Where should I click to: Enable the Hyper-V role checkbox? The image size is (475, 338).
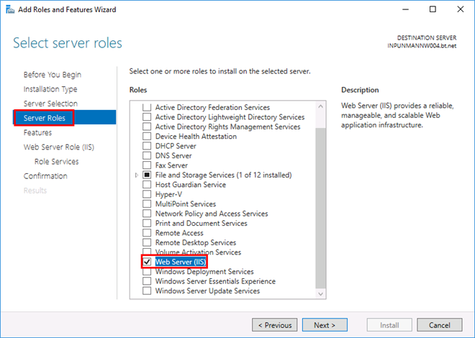148,194
